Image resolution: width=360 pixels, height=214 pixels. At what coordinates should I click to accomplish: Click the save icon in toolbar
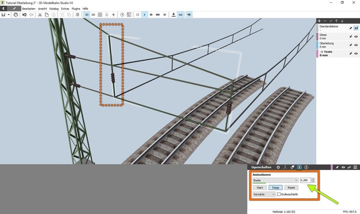tap(3, 15)
